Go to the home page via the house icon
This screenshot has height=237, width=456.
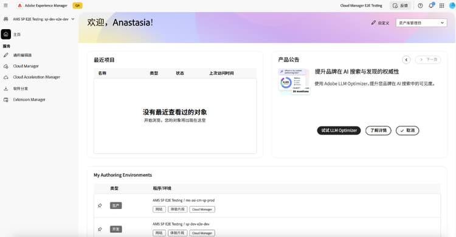pos(6,34)
